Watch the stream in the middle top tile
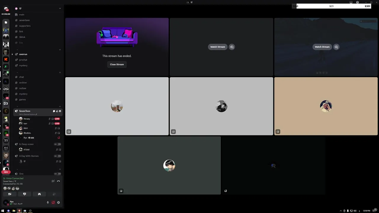Image resolution: width=379 pixels, height=213 pixels. [218, 47]
